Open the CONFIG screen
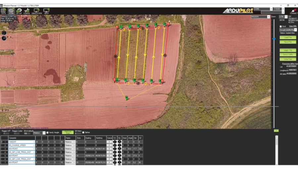298x169 pixels. coord(26,11)
